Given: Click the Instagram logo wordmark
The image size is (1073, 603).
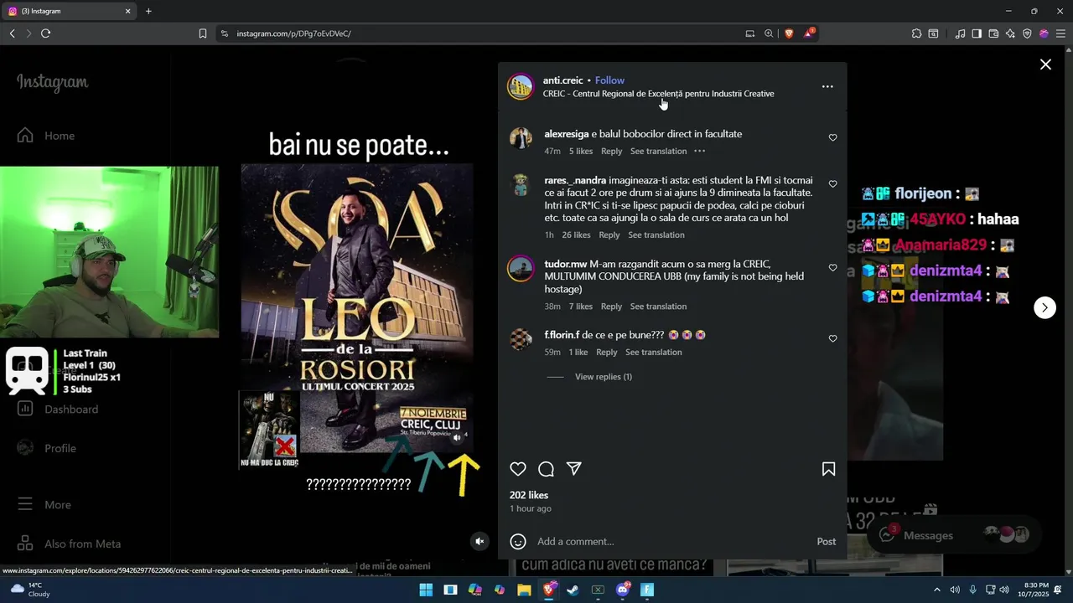Looking at the screenshot, I should (x=52, y=82).
